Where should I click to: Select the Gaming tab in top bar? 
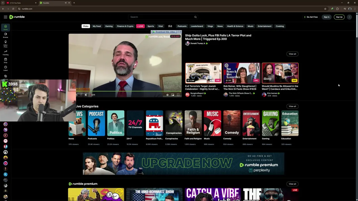pyautogui.click(x=109, y=26)
